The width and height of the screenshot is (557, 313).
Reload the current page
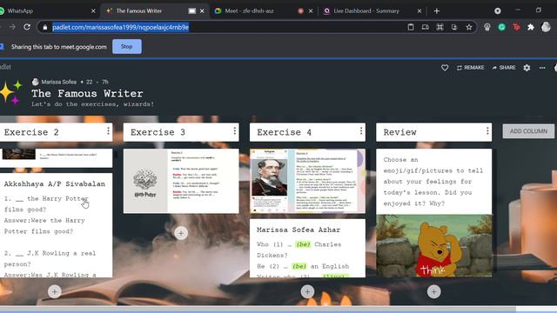[27, 27]
